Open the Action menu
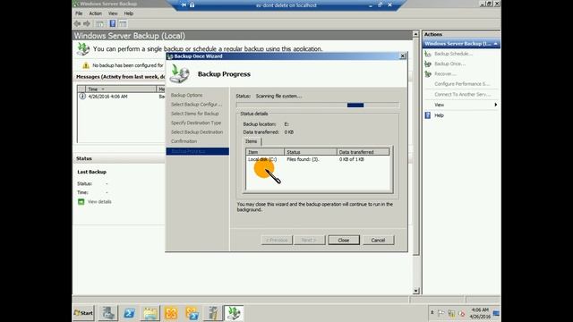The height and width of the screenshot is (322, 573). (x=96, y=13)
